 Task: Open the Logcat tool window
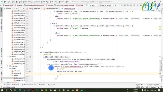point(51,85)
